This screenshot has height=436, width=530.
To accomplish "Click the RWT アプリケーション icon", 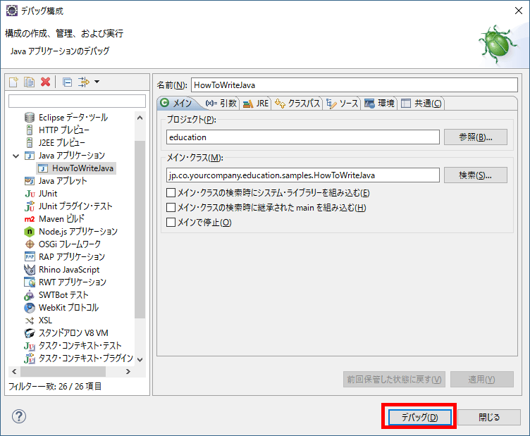I will (x=30, y=282).
